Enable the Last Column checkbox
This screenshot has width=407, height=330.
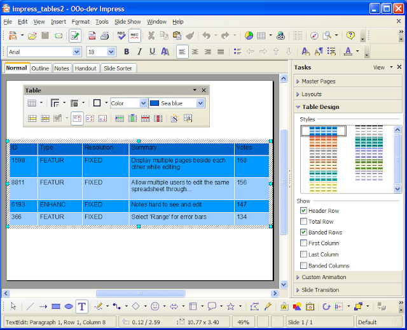click(x=303, y=254)
